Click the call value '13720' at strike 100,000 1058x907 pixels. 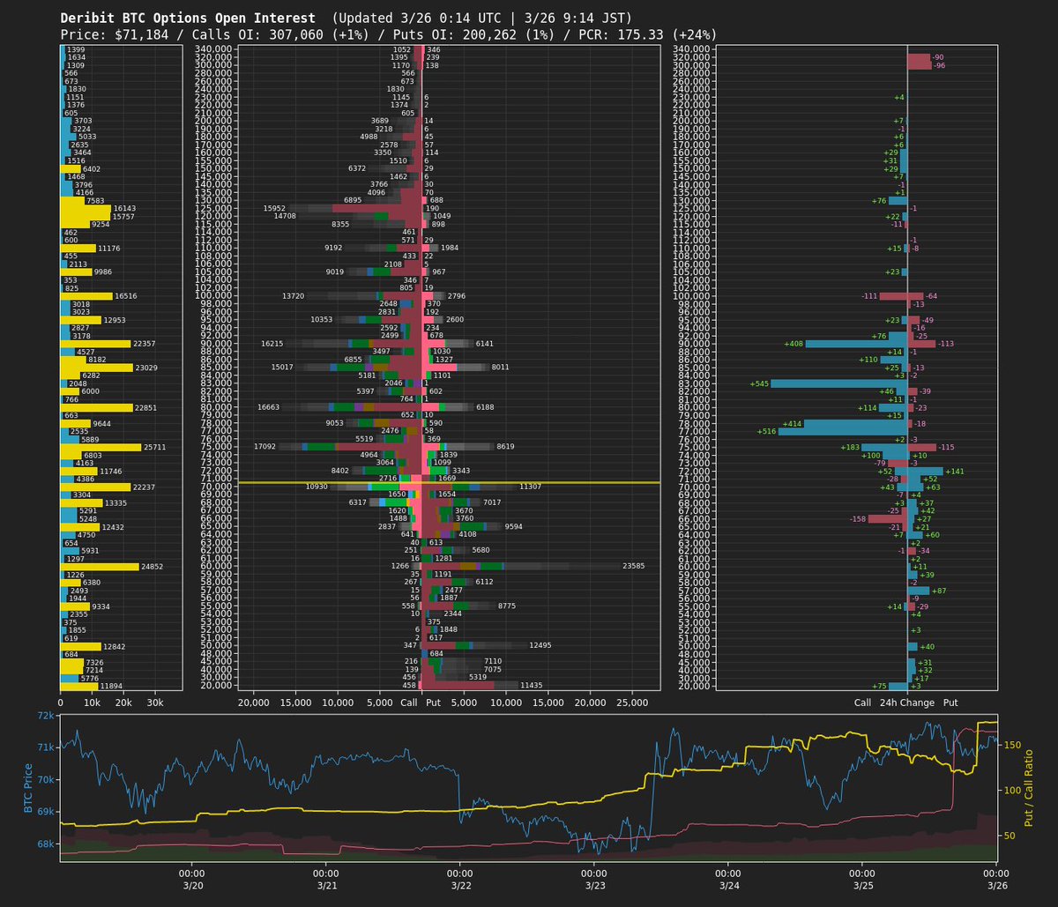point(293,296)
